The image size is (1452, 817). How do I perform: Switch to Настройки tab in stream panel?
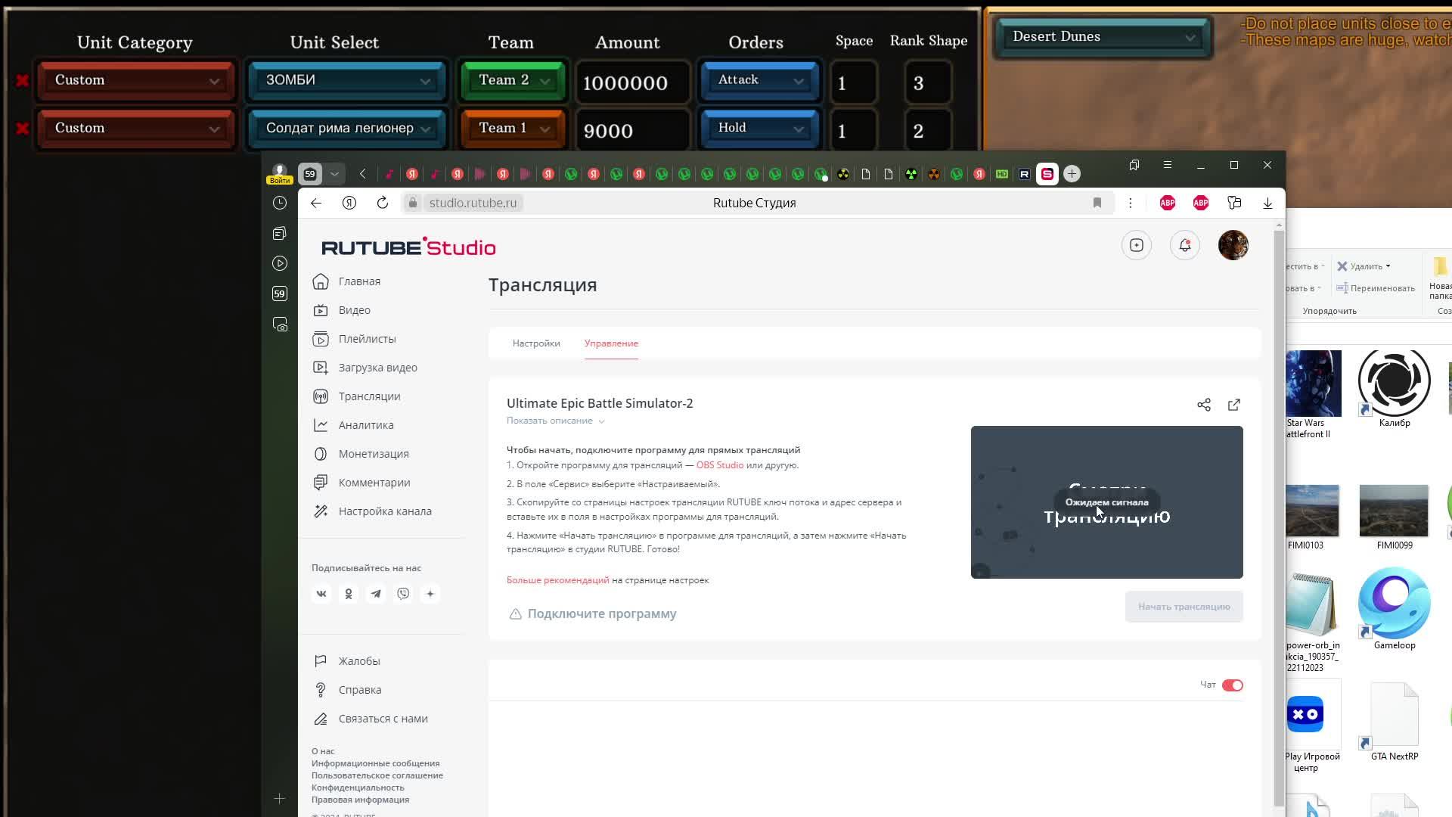click(536, 343)
